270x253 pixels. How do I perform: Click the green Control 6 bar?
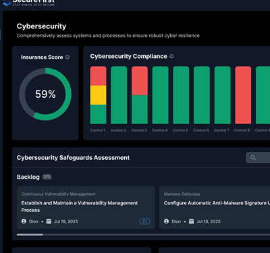(202, 95)
